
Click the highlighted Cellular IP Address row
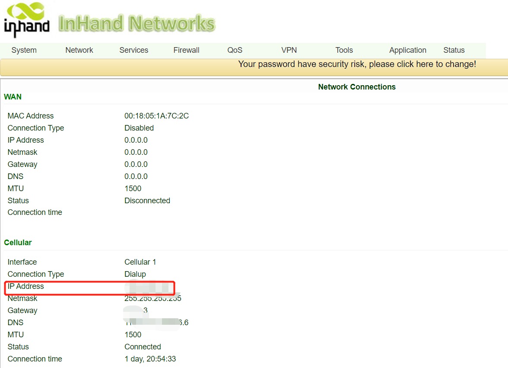pos(89,287)
